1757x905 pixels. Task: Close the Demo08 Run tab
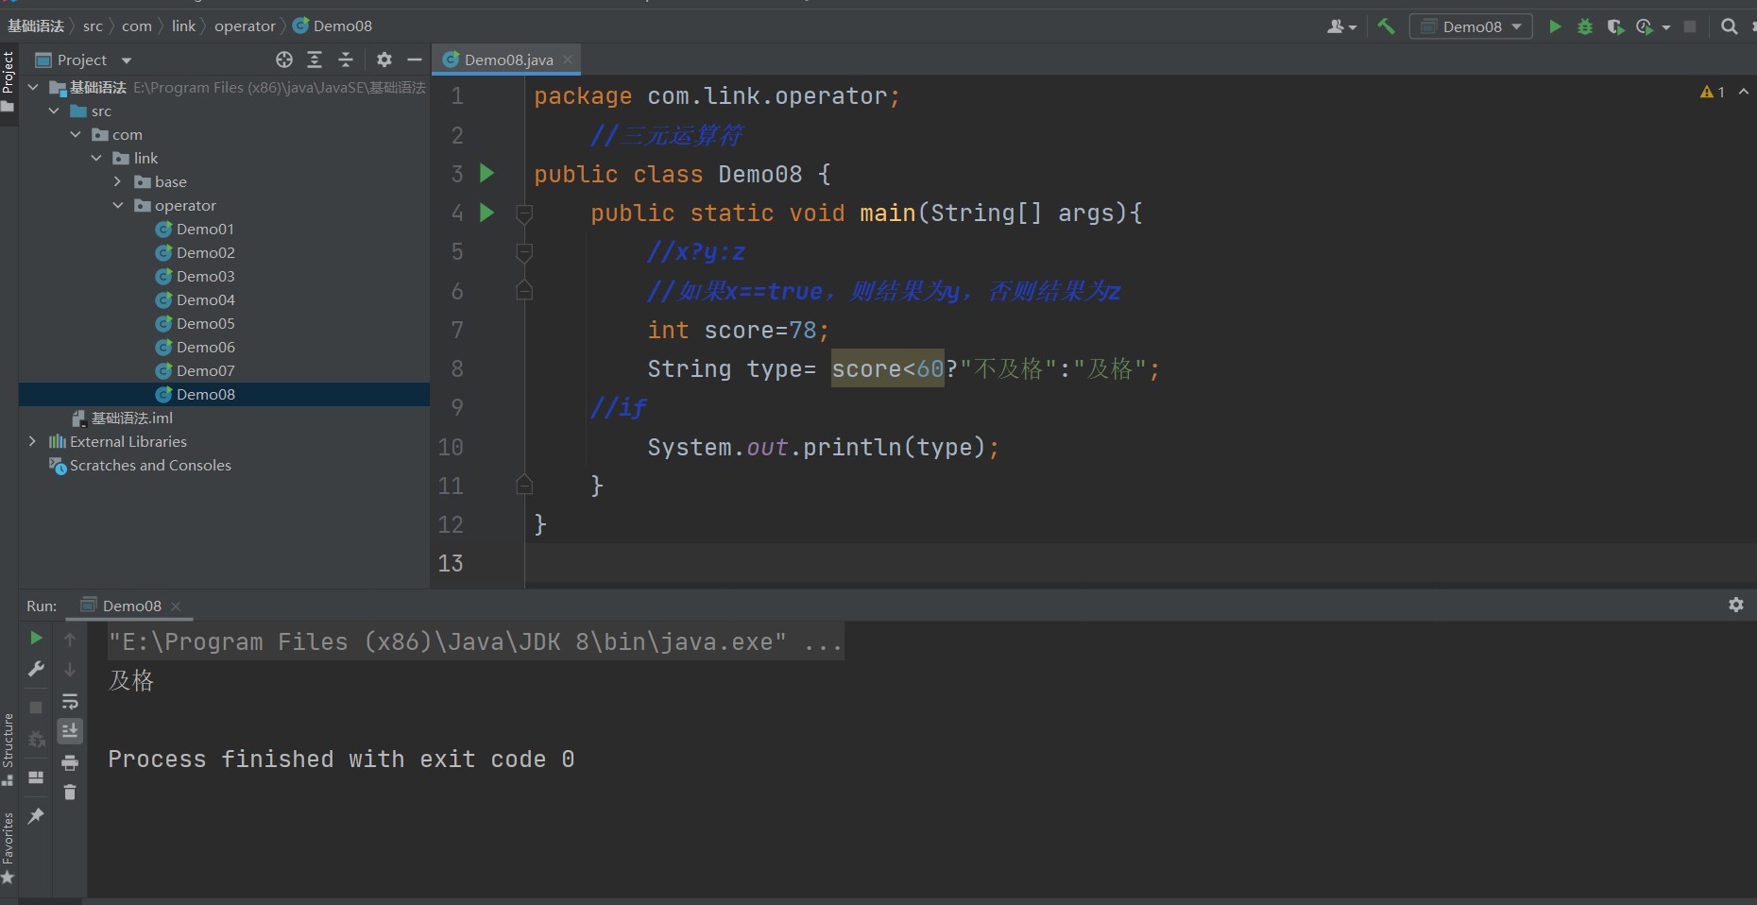click(x=176, y=606)
